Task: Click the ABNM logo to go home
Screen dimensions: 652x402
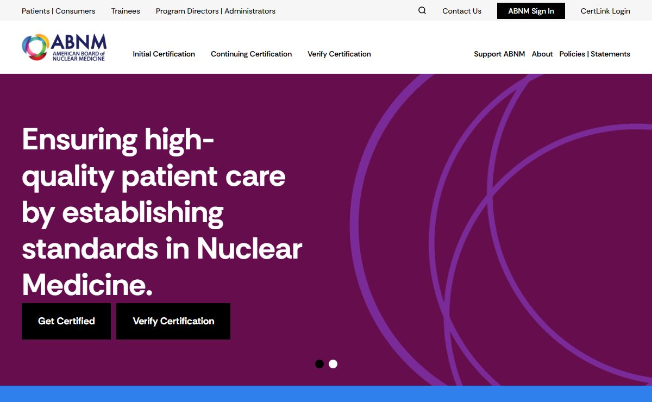Action: 64,47
